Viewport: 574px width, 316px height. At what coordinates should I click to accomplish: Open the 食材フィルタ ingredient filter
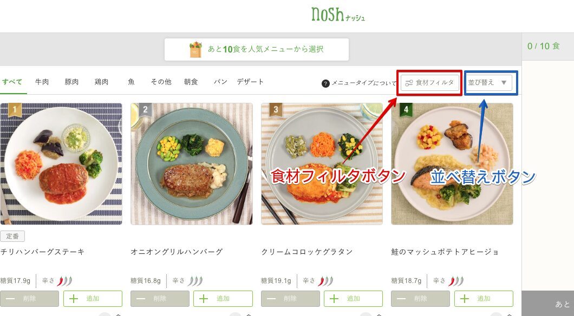tap(430, 83)
